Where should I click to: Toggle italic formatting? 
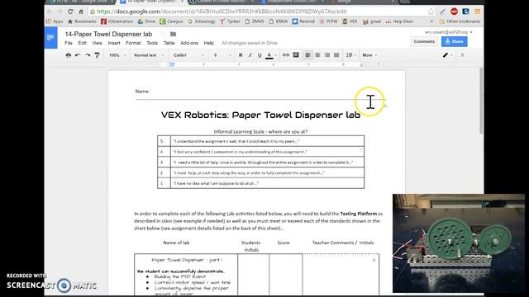[x=250, y=55]
